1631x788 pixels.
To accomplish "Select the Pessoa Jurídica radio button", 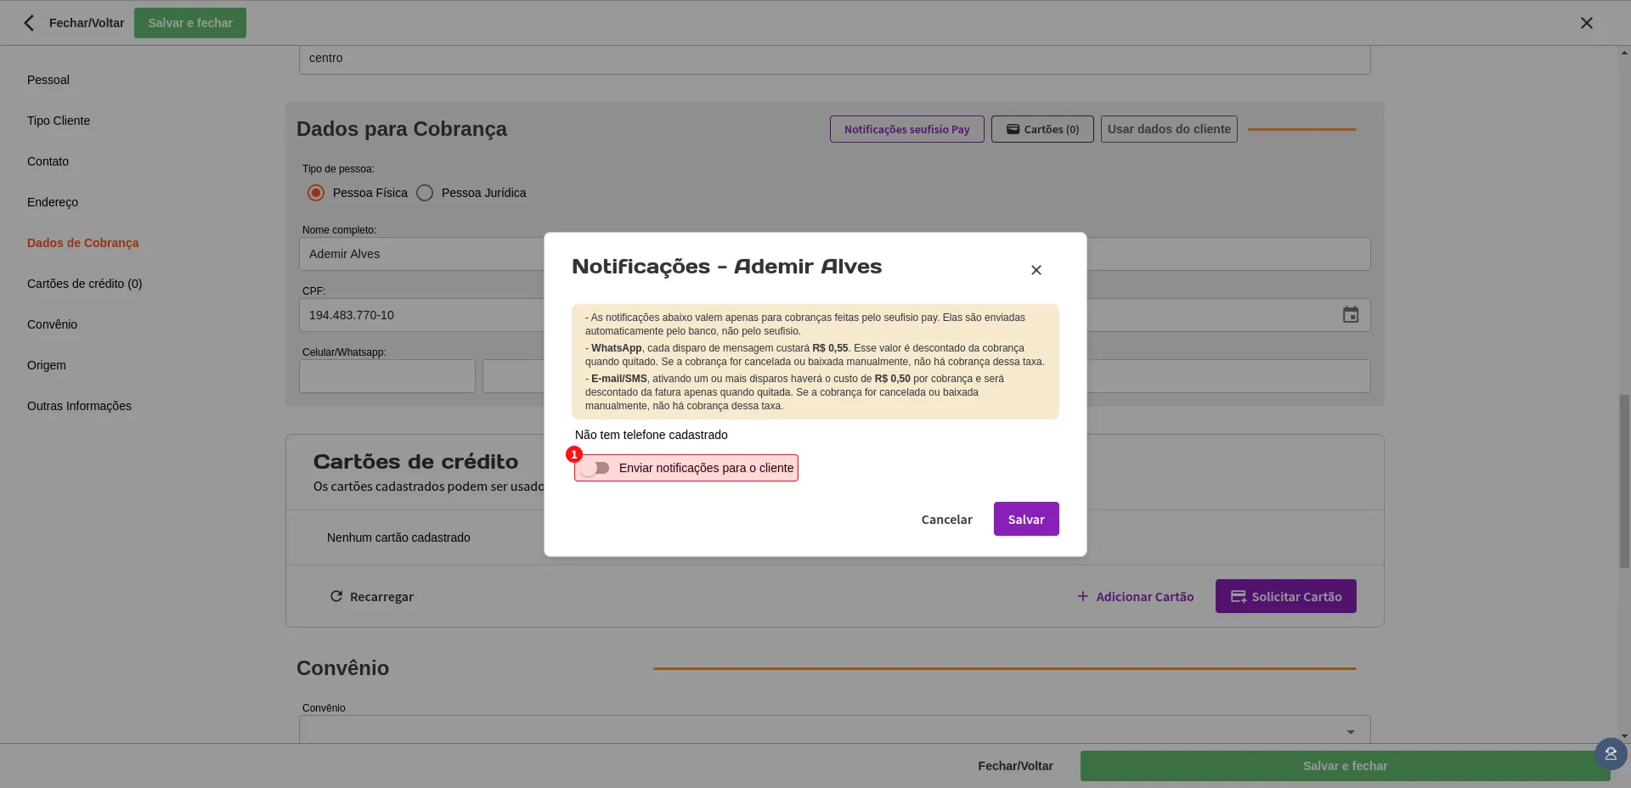I will (x=425, y=193).
